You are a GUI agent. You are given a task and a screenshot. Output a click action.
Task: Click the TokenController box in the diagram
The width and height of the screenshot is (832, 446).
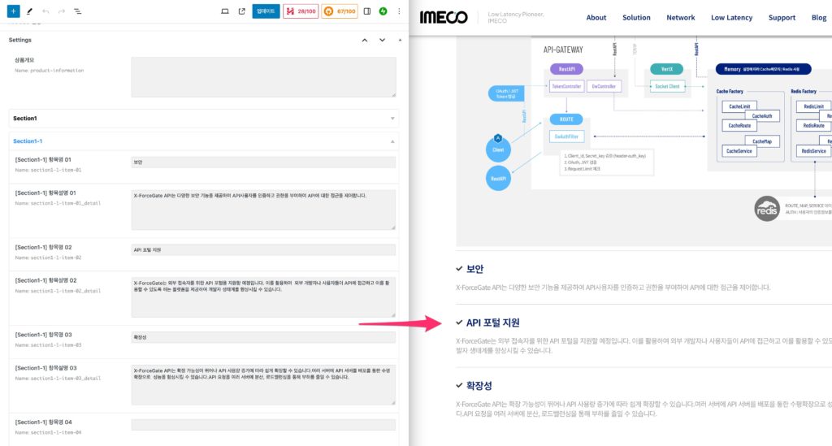tap(566, 86)
